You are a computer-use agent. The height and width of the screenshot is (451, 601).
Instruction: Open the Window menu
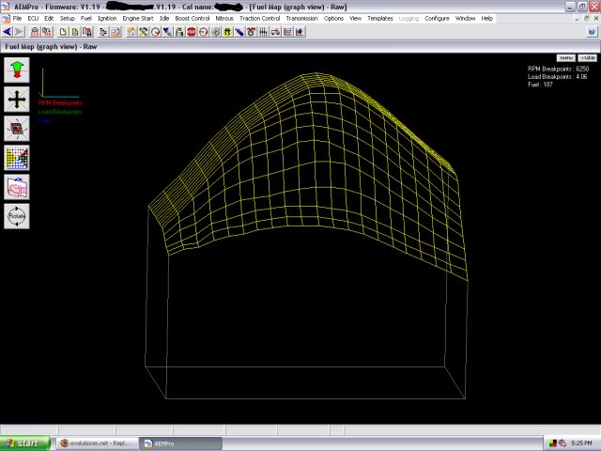(x=466, y=19)
